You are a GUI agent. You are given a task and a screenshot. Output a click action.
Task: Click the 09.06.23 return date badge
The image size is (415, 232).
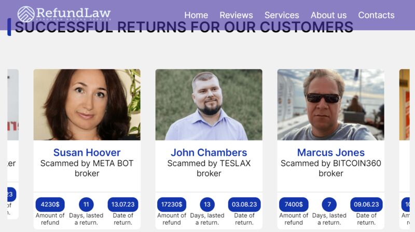tap(366, 204)
